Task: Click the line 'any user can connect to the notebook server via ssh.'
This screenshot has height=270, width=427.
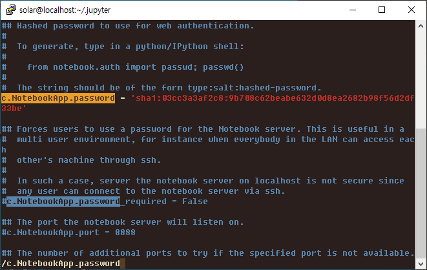Action: click(x=151, y=191)
